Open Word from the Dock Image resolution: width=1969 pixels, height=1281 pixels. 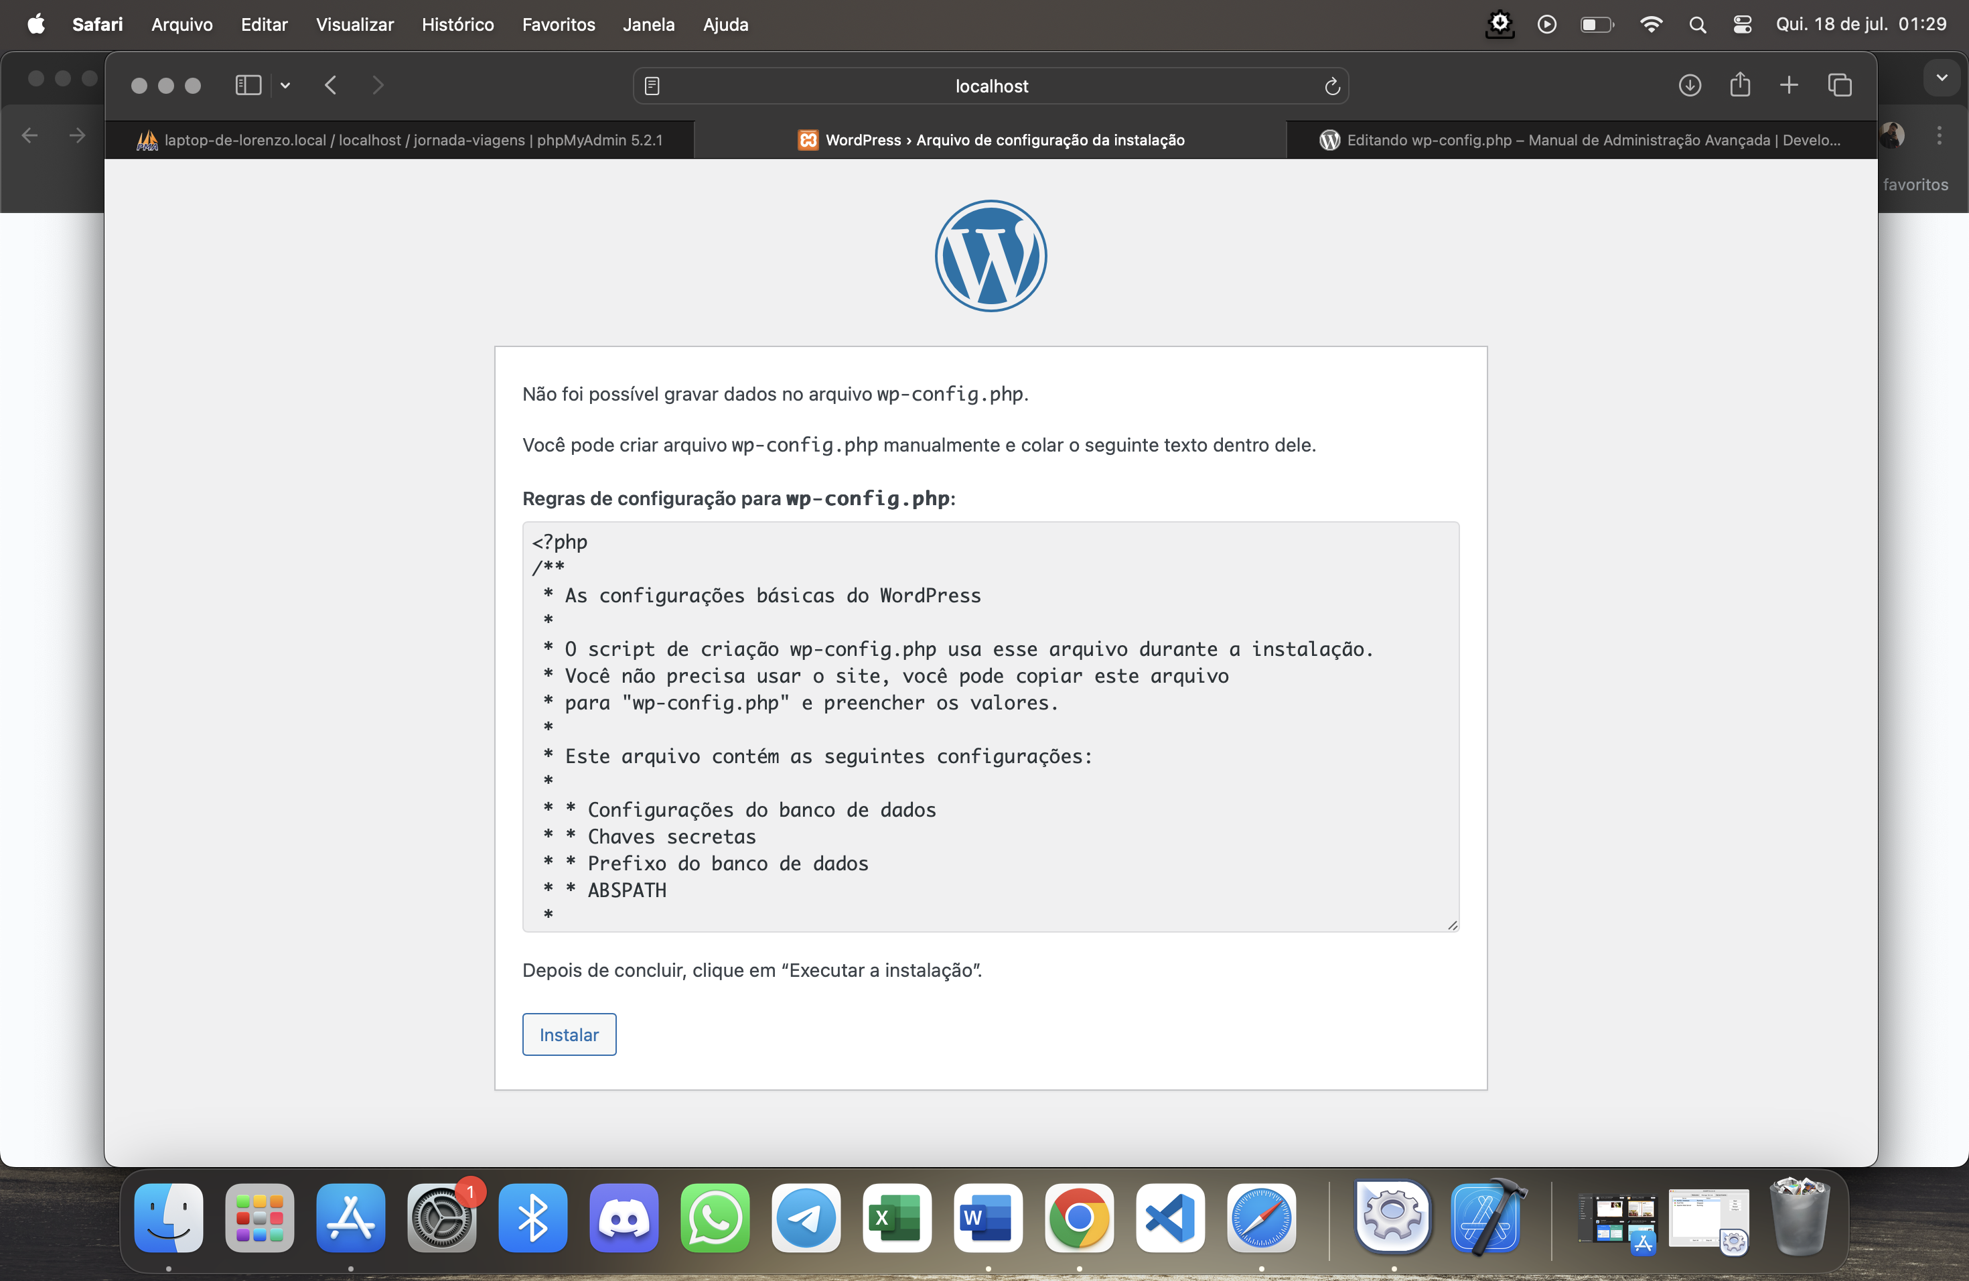click(988, 1217)
